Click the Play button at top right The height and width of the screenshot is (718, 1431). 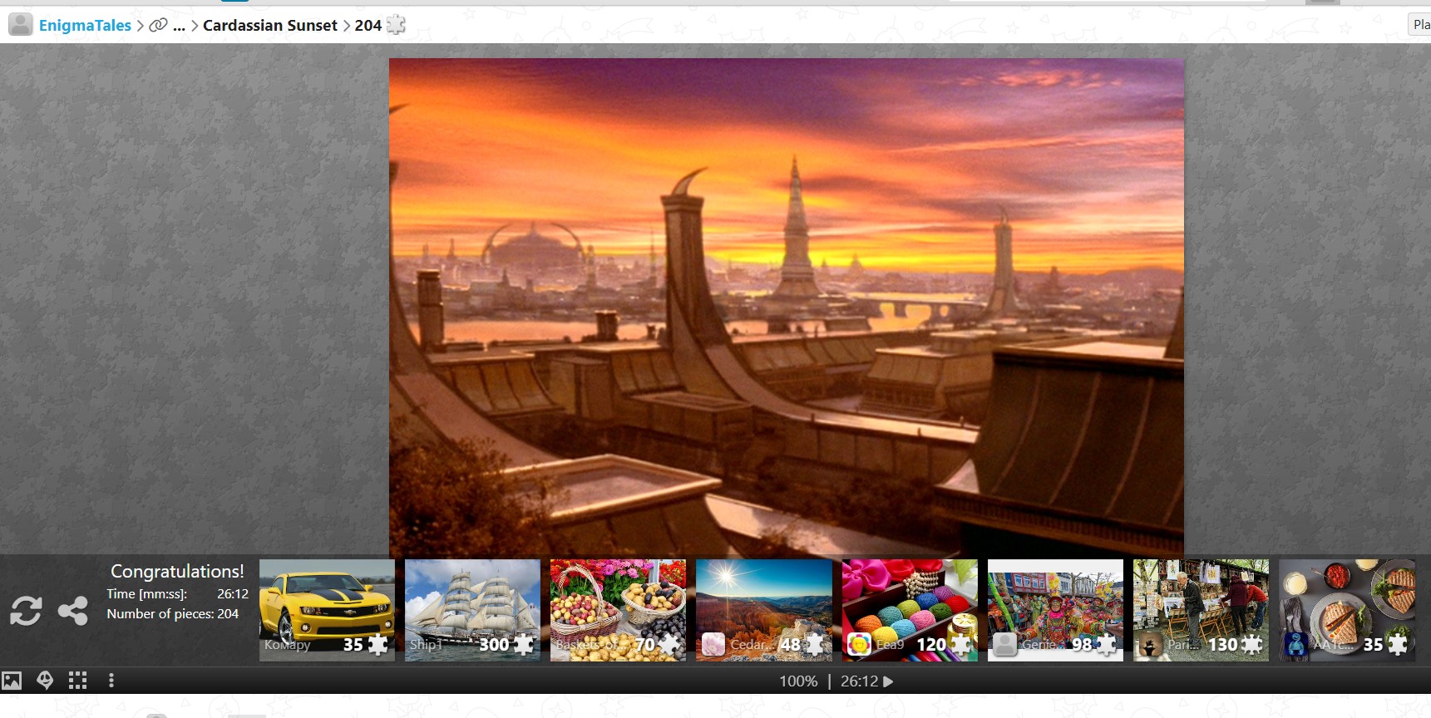(1420, 25)
